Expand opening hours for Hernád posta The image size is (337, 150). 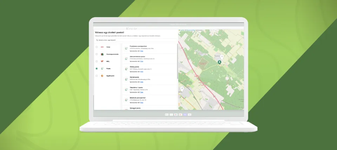tap(141, 82)
